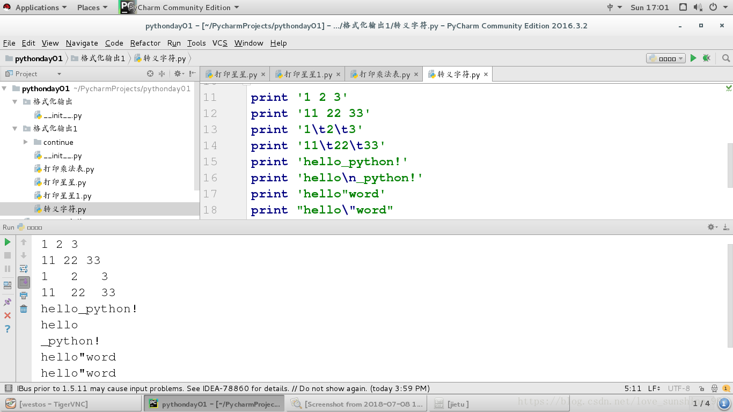Open the Sun 17:01 clock calendar
Screen dimensions: 733x412
(650, 8)
